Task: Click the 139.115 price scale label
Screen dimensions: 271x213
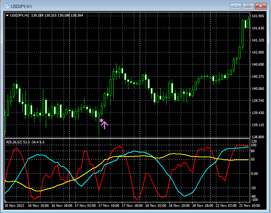Action: [x=258, y=125]
